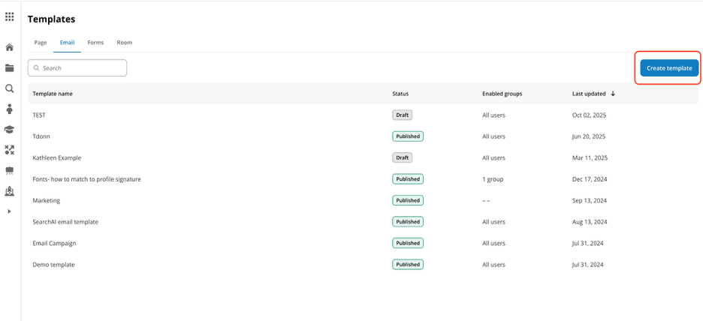Screen dimensions: 703x321
Task: Click the Published badge on the Fonts row
Action: click(x=408, y=179)
